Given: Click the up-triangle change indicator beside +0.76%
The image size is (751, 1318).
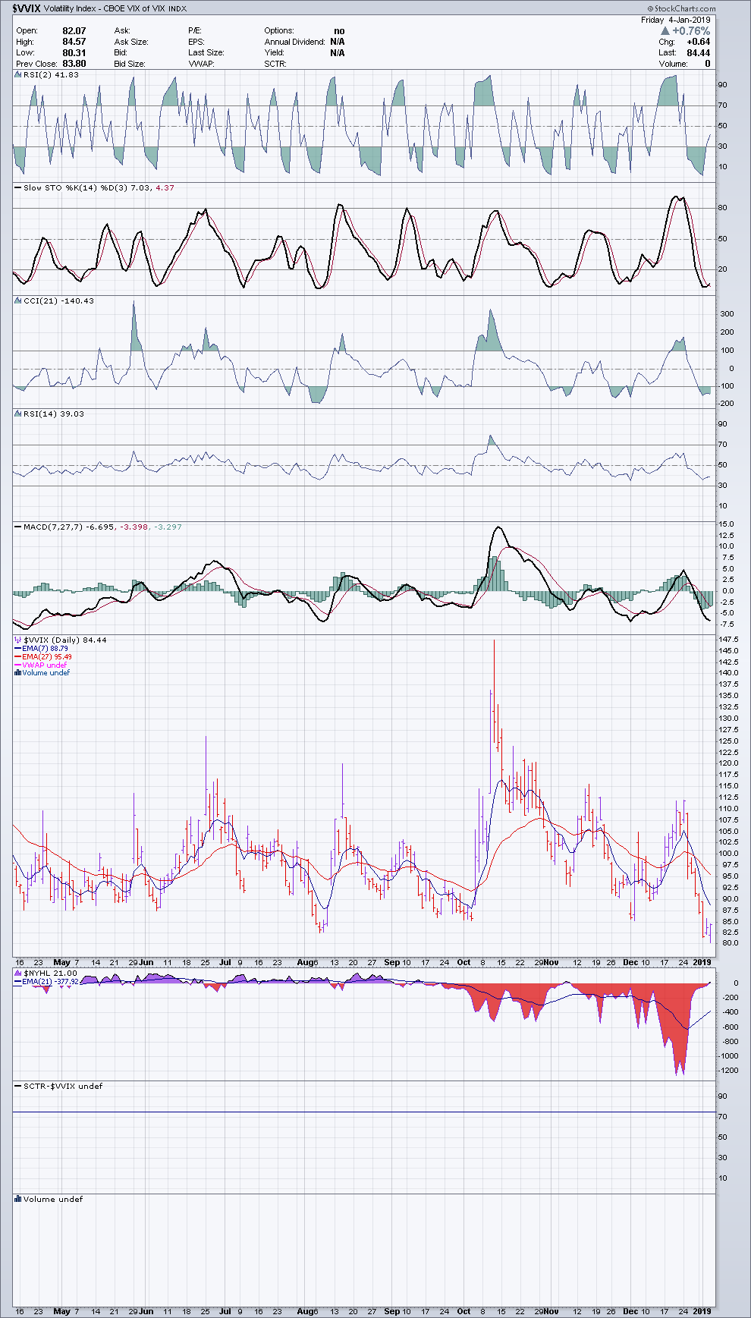Looking at the screenshot, I should point(665,31).
